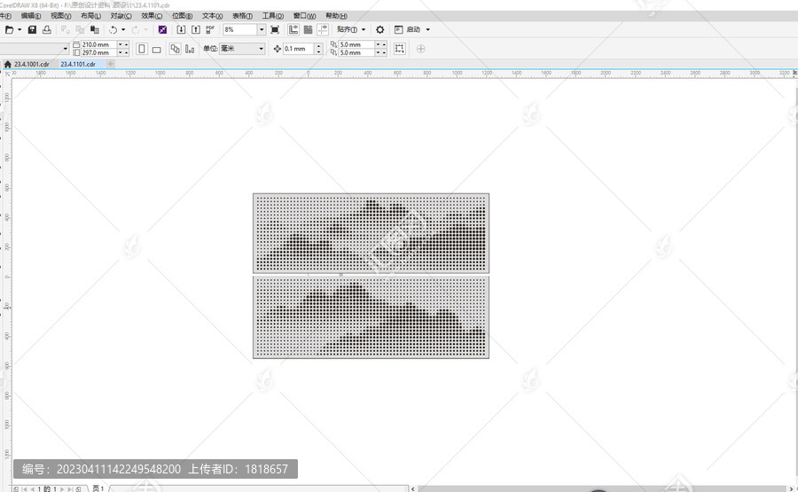The image size is (798, 492).
Task: Click the duplicate horizontal distance 5.0 mm field
Action: click(x=356, y=45)
